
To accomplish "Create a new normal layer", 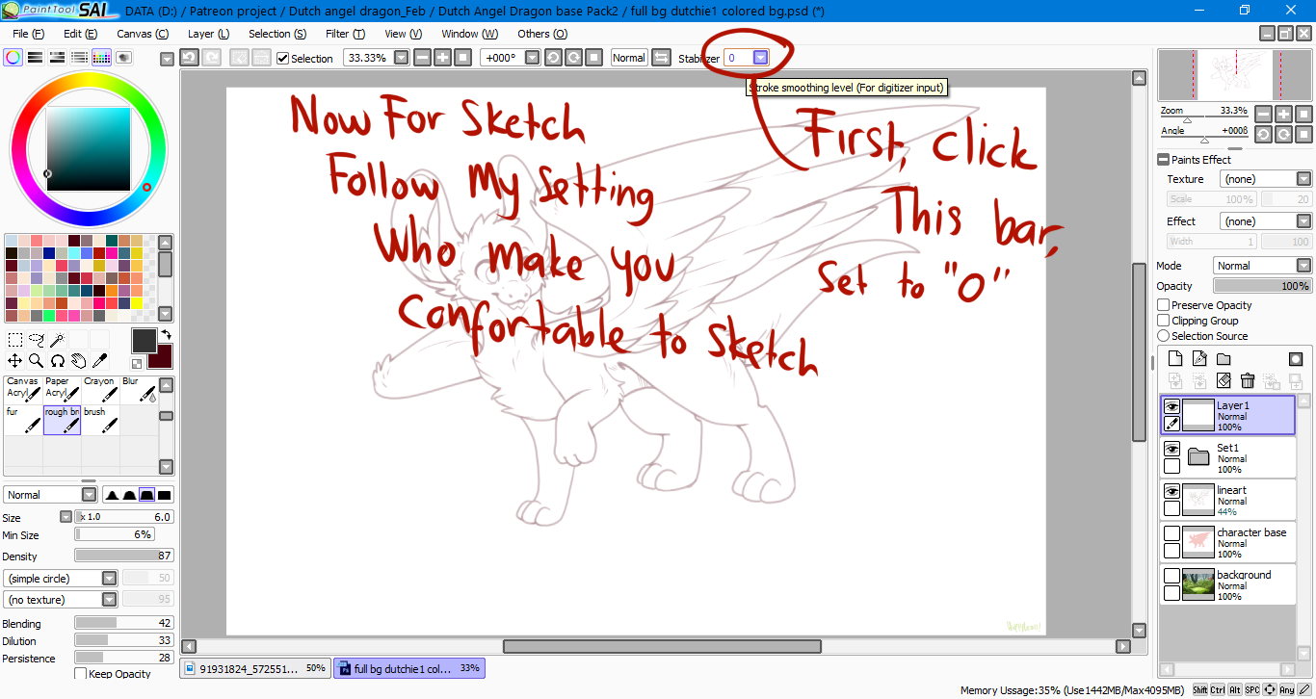I will point(1175,359).
